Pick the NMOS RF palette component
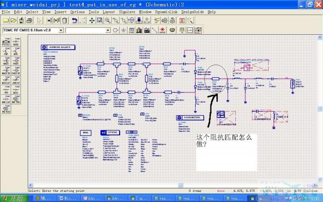 [6, 70]
